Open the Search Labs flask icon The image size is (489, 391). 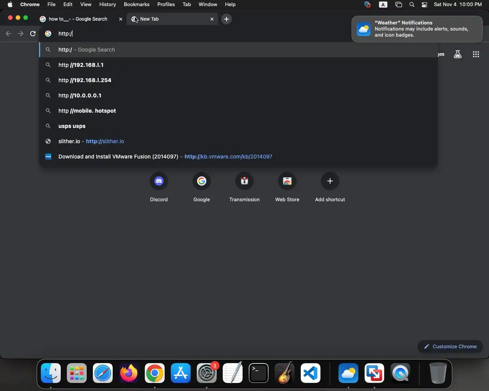click(458, 54)
